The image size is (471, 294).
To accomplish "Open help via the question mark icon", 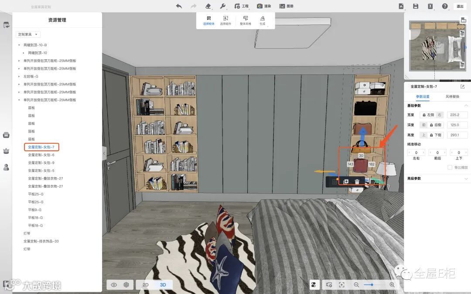I will tap(445, 6).
